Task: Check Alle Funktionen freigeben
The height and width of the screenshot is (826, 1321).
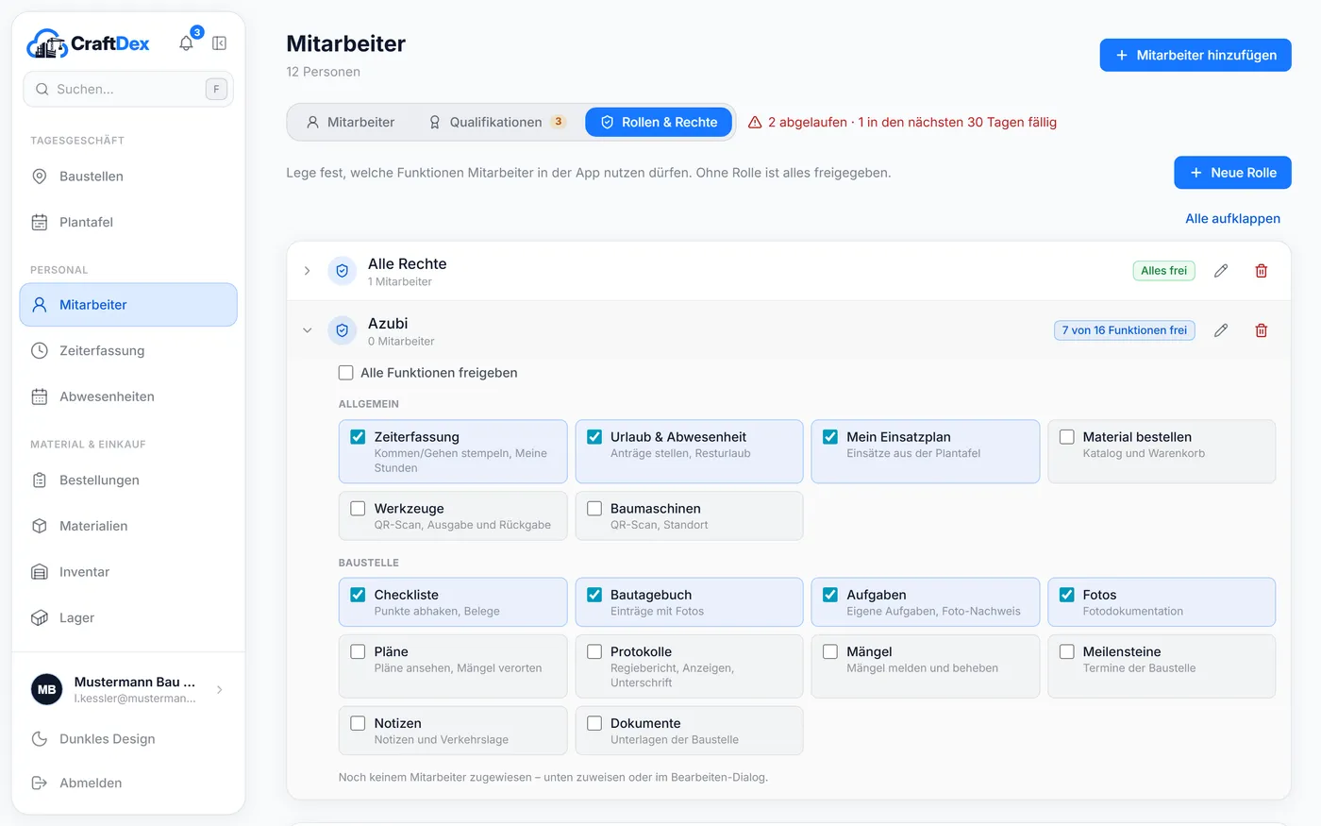Action: coord(346,373)
